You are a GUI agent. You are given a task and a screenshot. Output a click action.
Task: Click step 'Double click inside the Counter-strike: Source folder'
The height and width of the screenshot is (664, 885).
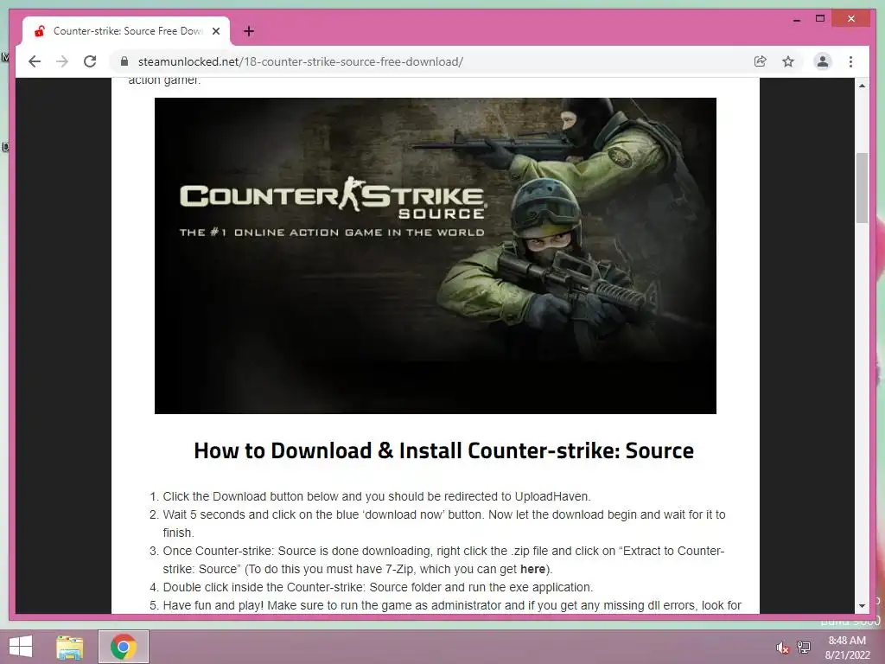click(378, 587)
